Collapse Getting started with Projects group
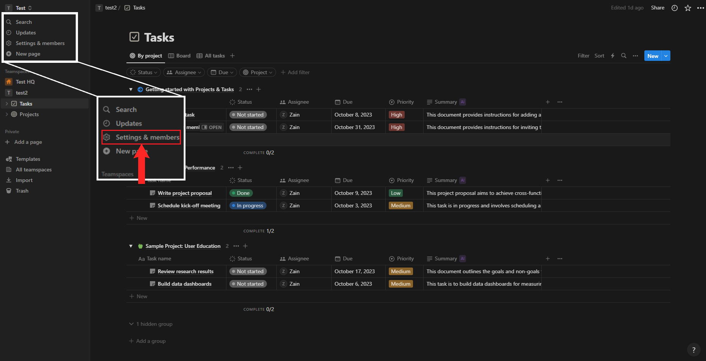 pyautogui.click(x=131, y=90)
